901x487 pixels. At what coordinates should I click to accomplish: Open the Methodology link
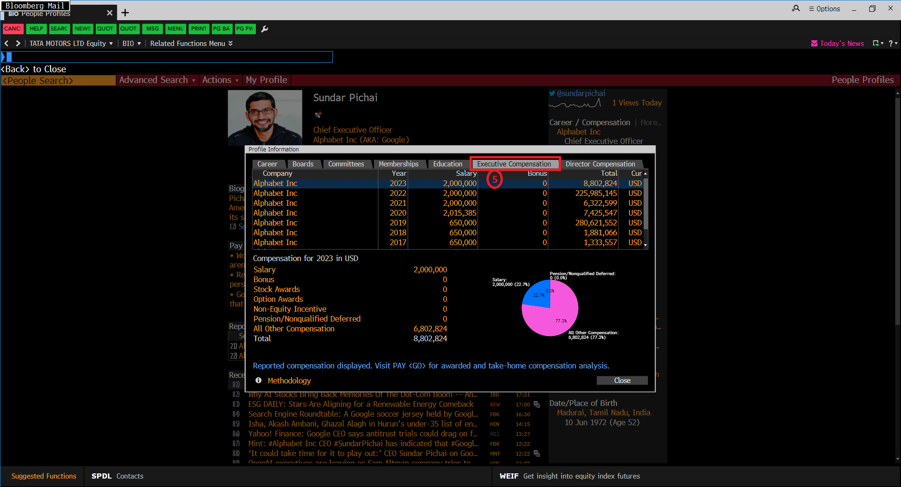(x=289, y=381)
